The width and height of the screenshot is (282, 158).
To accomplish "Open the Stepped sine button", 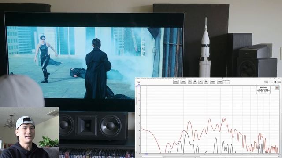I will click(x=212, y=82).
